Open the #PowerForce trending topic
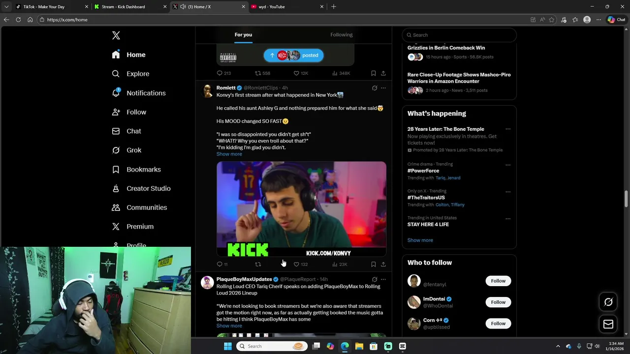Viewport: 630px width, 354px height. [423, 171]
